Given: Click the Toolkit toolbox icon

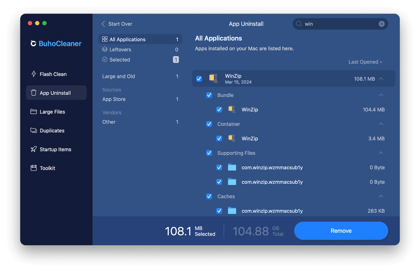Looking at the screenshot, I should 34,168.
